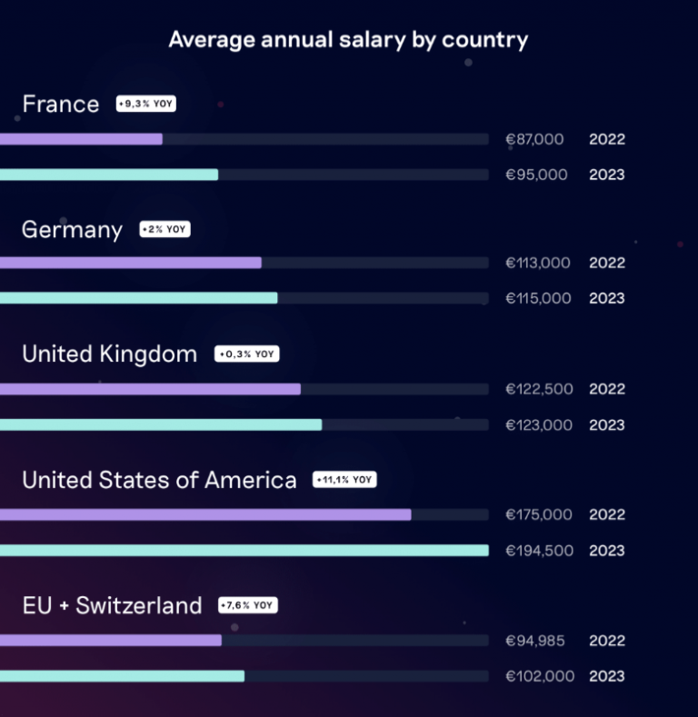Click the €123,000 salary value
This screenshot has width=698, height=717.
coord(540,424)
